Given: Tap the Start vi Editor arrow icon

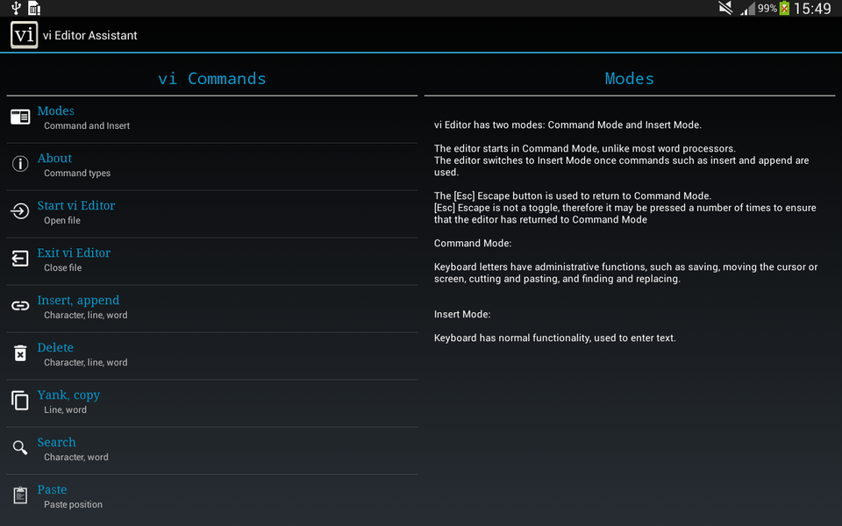Looking at the screenshot, I should pos(20,211).
